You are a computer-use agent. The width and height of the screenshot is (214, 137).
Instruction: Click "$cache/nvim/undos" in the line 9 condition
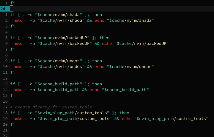[59, 61]
